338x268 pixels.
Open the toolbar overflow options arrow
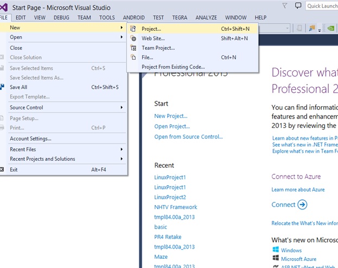(319, 30)
